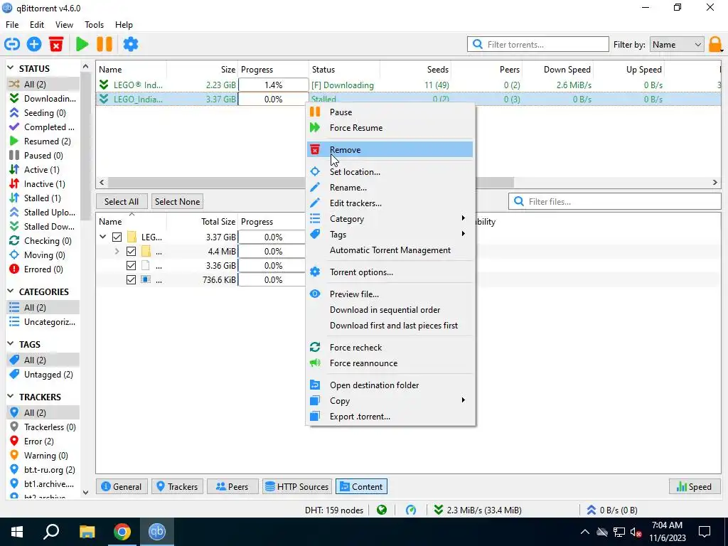Collapse the CATEGORIES sidebar section
The image size is (728, 546).
(11, 291)
